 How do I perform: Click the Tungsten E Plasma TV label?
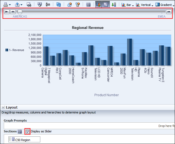[x=161, y=75]
